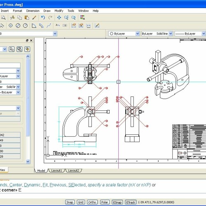Click the tolerance frame icon
Viewport: 206px width, 206px height.
(65, 26)
